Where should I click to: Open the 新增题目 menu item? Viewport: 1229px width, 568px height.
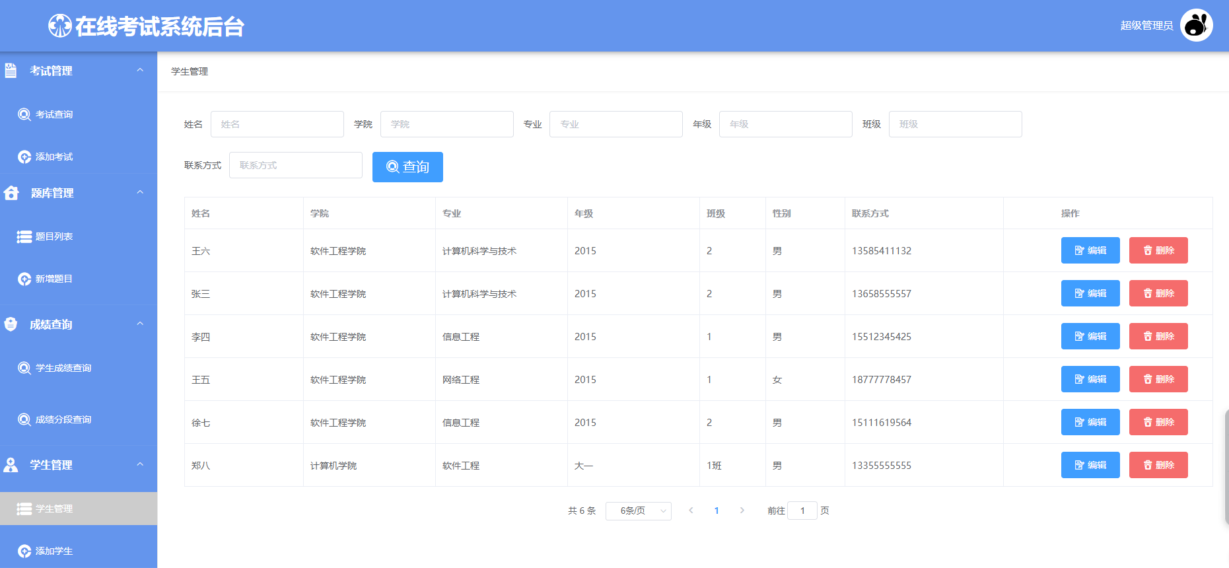pos(79,279)
